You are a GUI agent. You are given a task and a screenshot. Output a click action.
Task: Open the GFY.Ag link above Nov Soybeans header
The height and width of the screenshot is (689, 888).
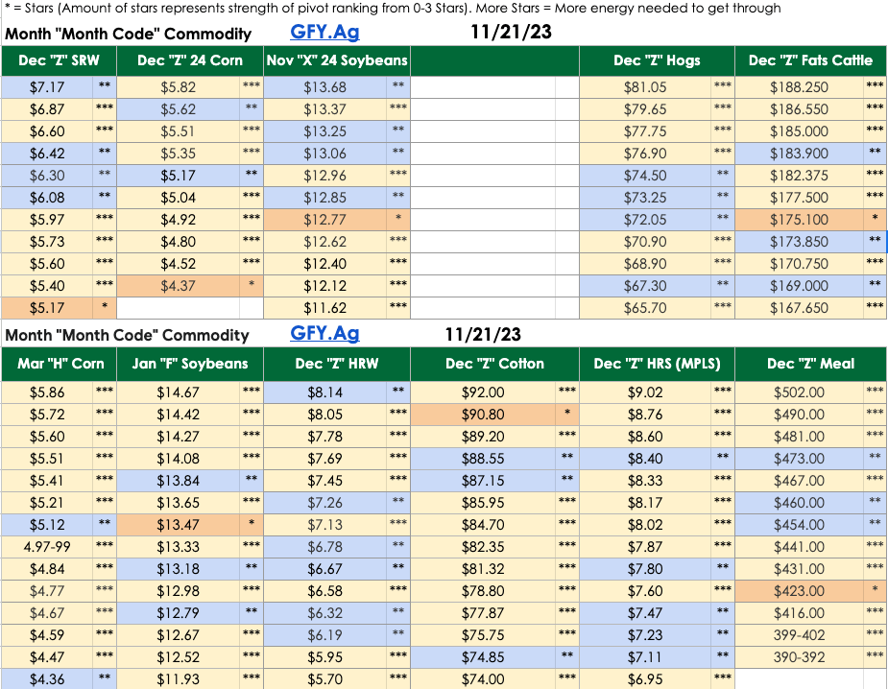pos(324,33)
